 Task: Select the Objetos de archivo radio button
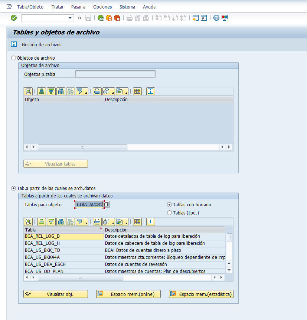[14, 58]
